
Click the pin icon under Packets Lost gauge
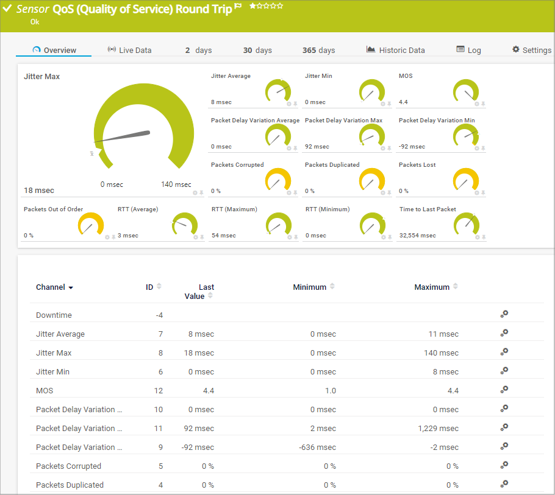483,193
